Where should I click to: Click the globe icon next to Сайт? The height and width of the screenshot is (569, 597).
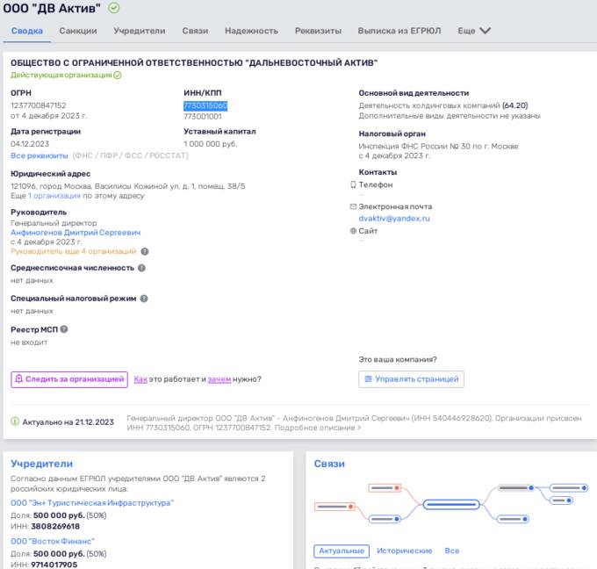coord(353,231)
